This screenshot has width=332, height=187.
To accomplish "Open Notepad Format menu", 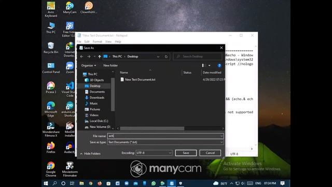I will pos(97,42).
